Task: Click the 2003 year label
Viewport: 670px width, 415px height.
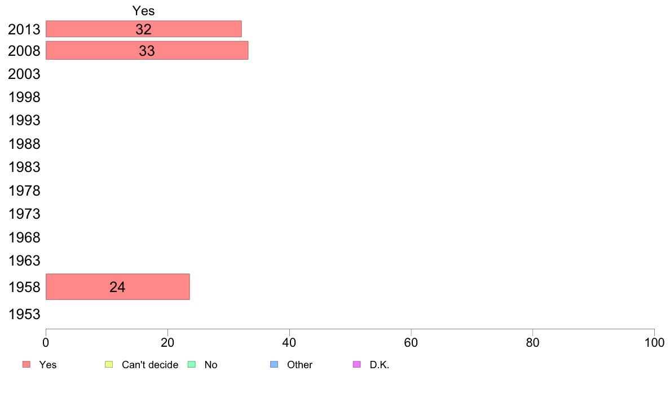Action: coord(24,74)
